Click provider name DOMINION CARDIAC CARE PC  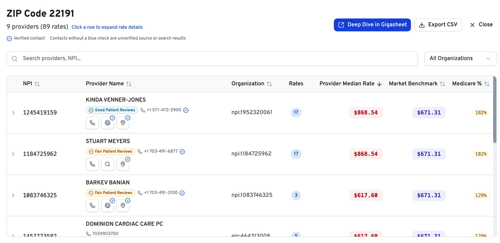[124, 224]
